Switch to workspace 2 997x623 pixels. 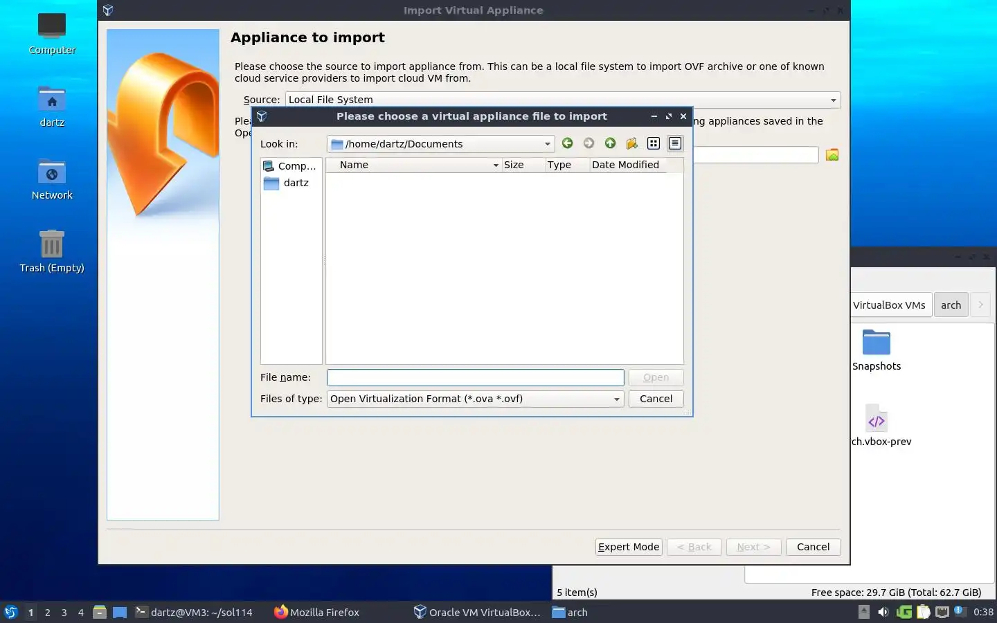pos(47,613)
